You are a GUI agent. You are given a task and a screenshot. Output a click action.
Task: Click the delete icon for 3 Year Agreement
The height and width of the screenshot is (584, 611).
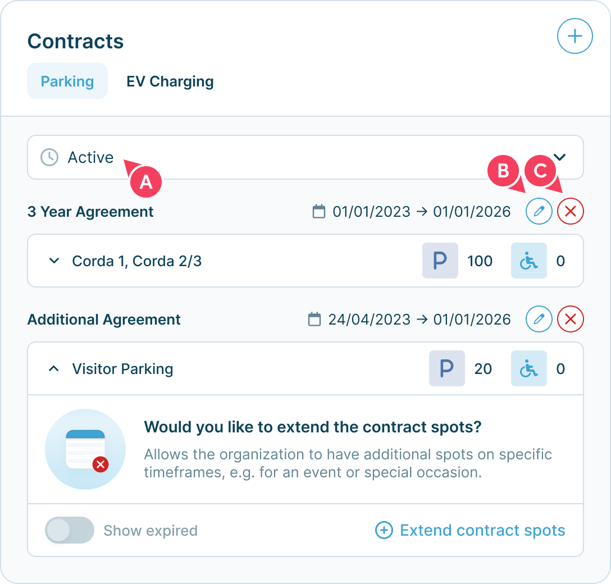tap(570, 212)
